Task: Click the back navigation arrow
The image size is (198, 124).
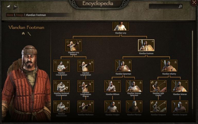Action: click(8, 7)
